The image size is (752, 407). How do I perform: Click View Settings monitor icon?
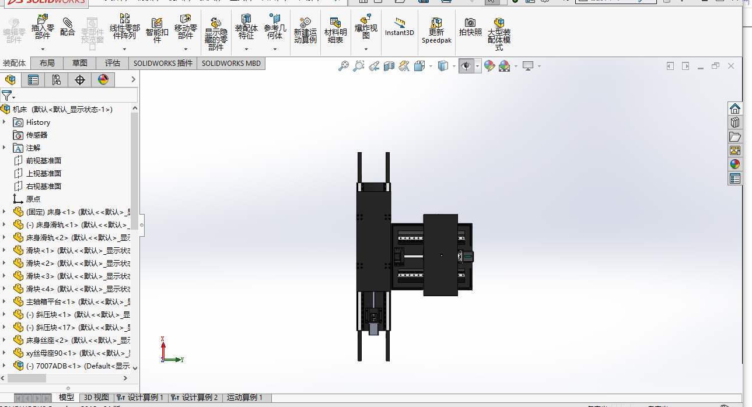click(x=529, y=66)
